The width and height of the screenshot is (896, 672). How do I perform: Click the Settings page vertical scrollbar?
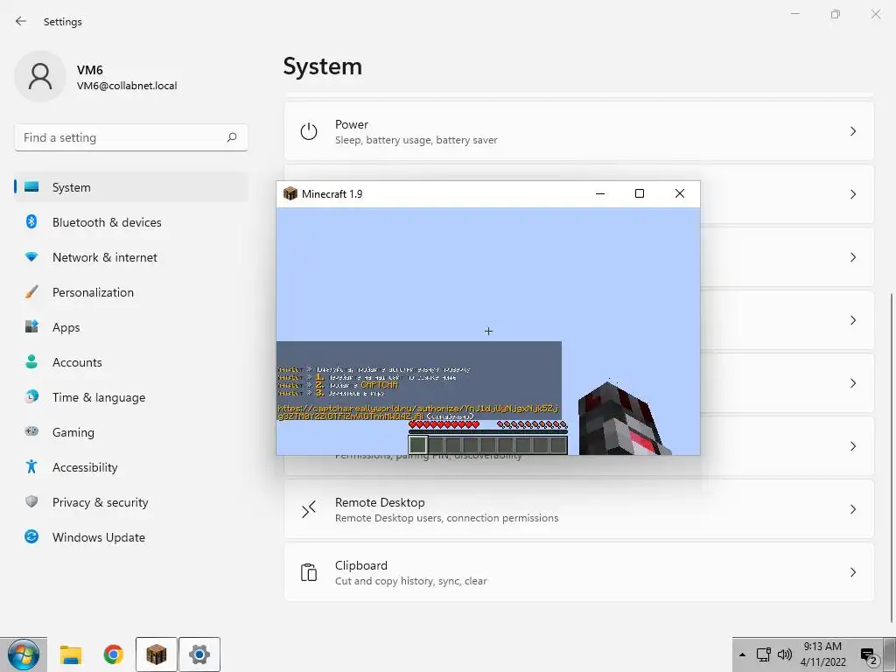(x=892, y=457)
